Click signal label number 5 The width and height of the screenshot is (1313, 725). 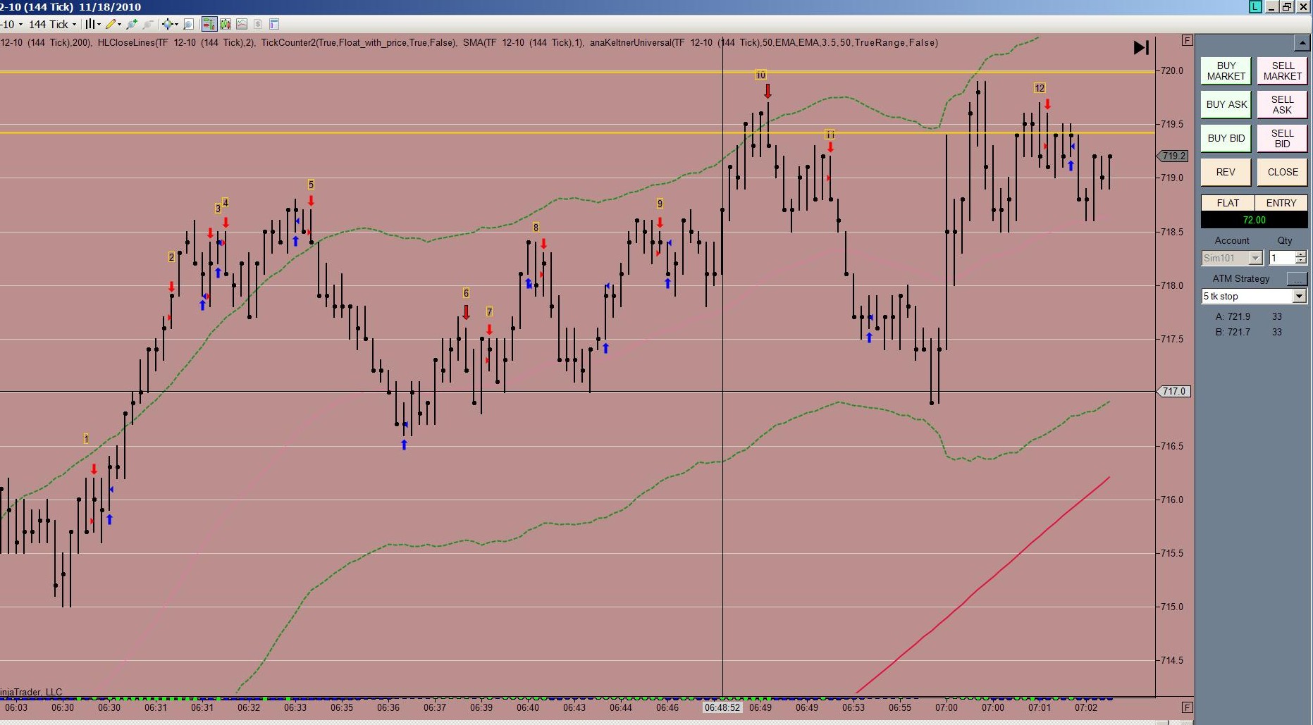(311, 185)
